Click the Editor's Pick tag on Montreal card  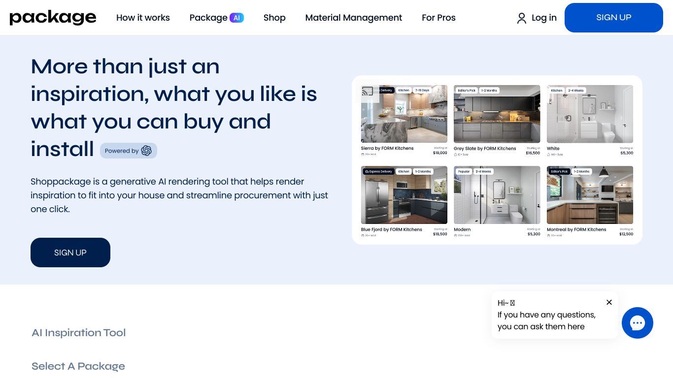coord(559,171)
